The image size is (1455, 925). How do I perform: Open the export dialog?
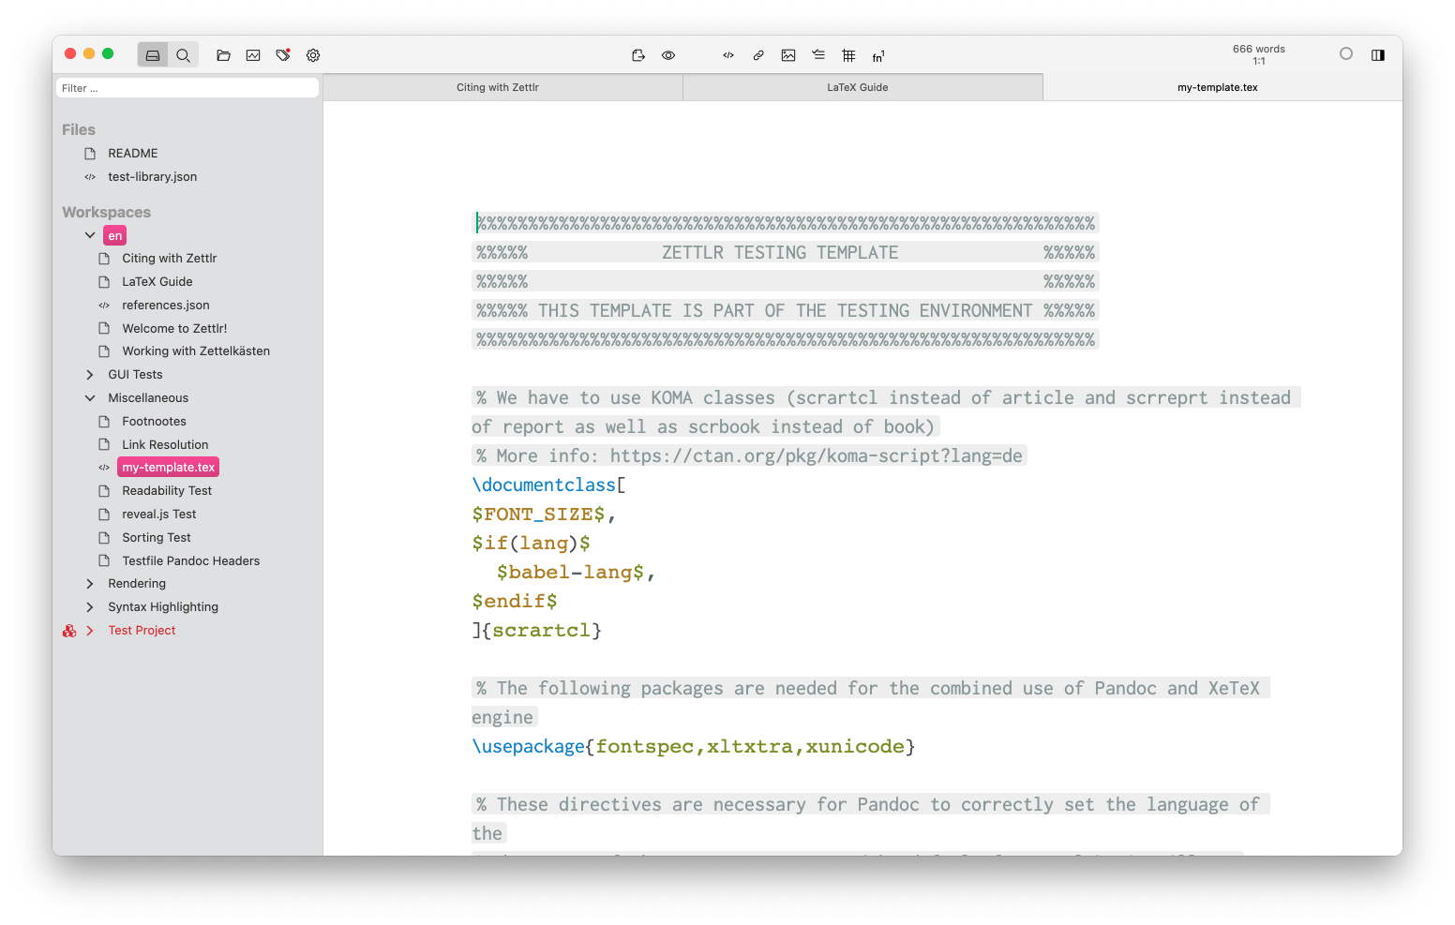pyautogui.click(x=637, y=55)
